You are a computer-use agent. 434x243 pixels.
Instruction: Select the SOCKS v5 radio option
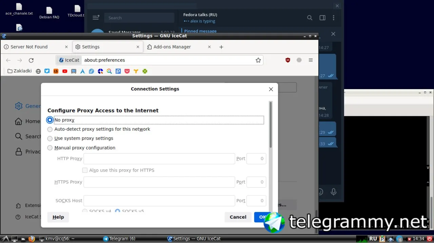tap(118, 211)
